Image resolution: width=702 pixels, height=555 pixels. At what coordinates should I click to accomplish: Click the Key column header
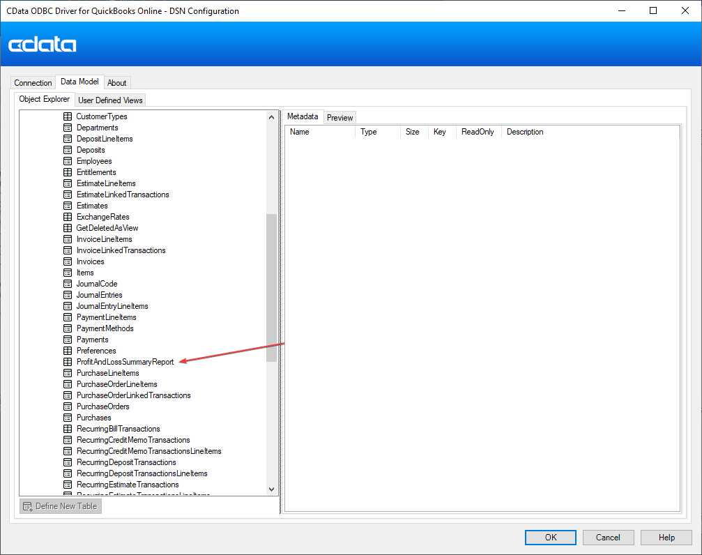click(442, 132)
